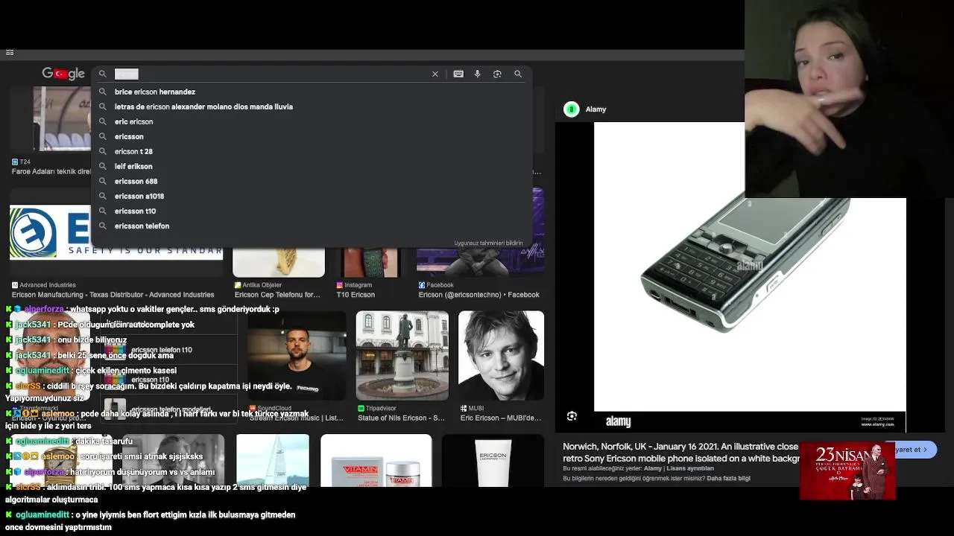This screenshot has height=536, width=954.
Task: Open the Eric Ericson MUBI portrait thumbnail
Action: pos(501,356)
